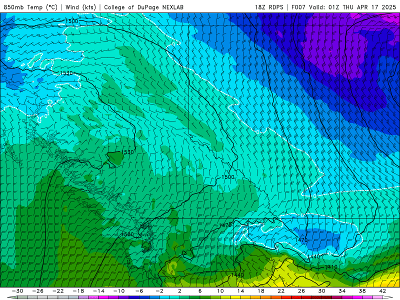Viewport: 400px width, 300px height.
Task: Click the "850mb Temp (°C)" title text
Action: [x=30, y=7]
